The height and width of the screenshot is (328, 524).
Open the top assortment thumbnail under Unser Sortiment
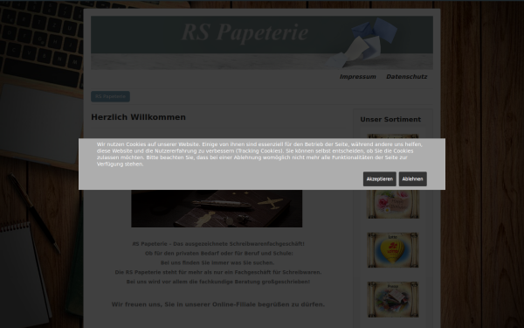(x=393, y=136)
